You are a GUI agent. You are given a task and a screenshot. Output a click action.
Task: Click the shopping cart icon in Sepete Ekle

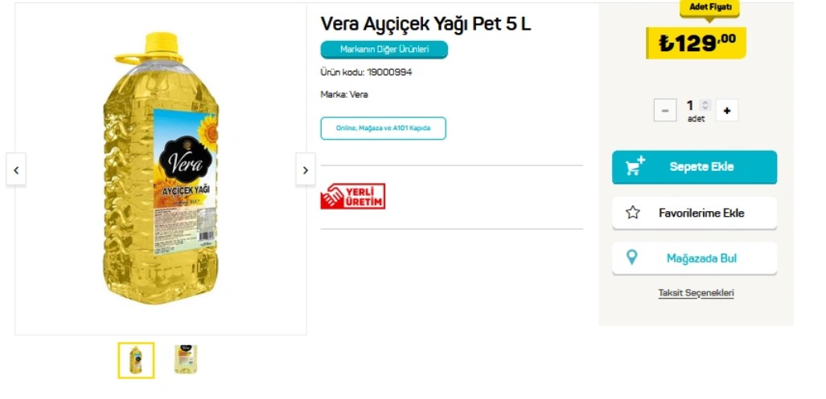click(x=635, y=166)
